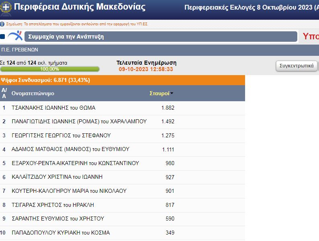The width and height of the screenshot is (319, 241).
Task: Click the 100,00% progress bar
Action: tap(50, 69)
